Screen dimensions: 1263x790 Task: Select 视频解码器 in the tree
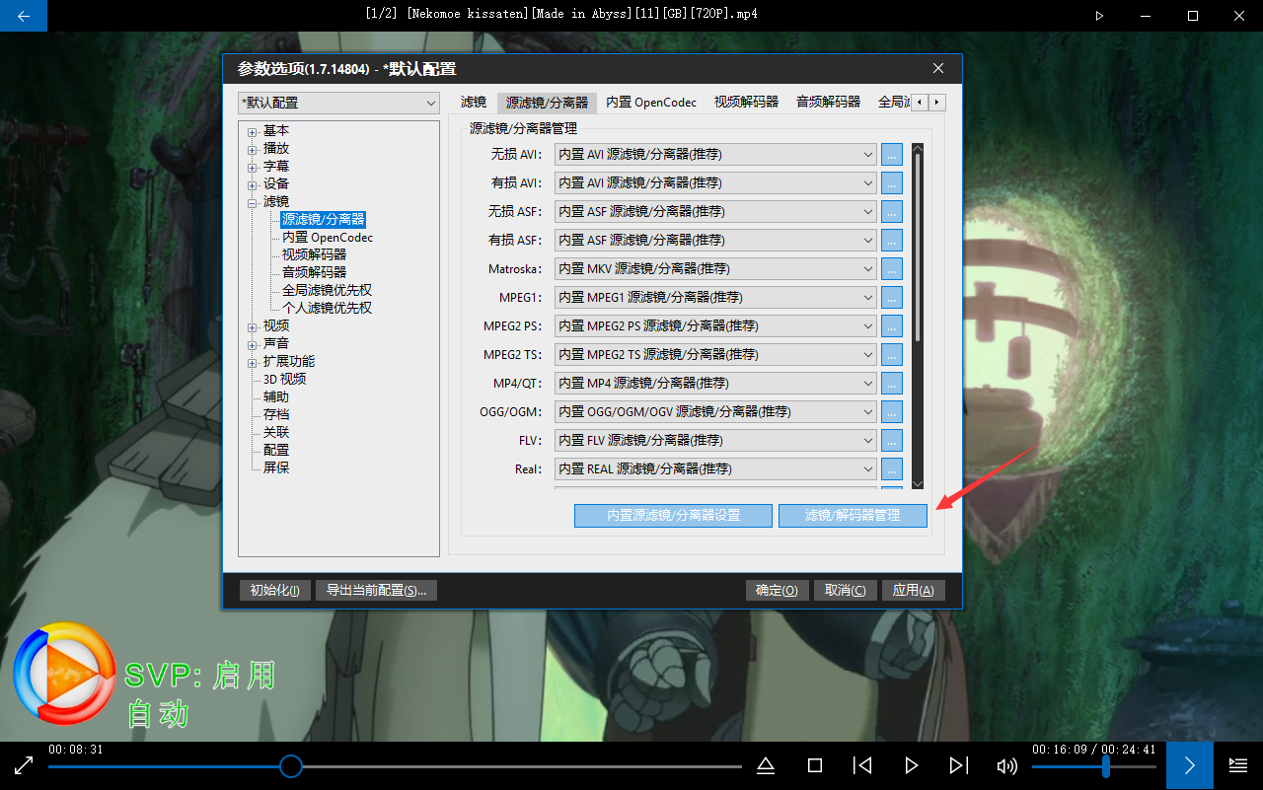coord(314,255)
